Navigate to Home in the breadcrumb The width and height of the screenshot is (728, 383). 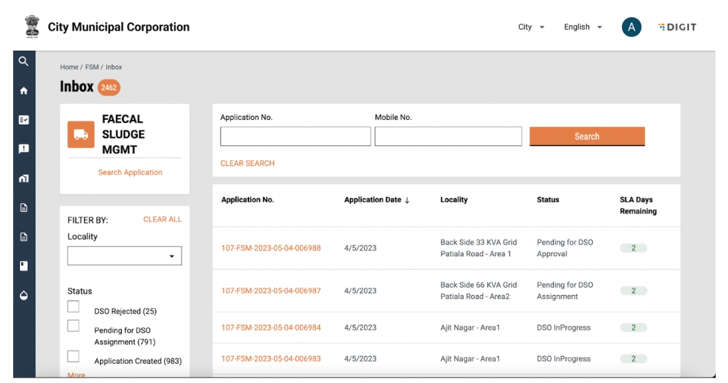click(x=69, y=67)
